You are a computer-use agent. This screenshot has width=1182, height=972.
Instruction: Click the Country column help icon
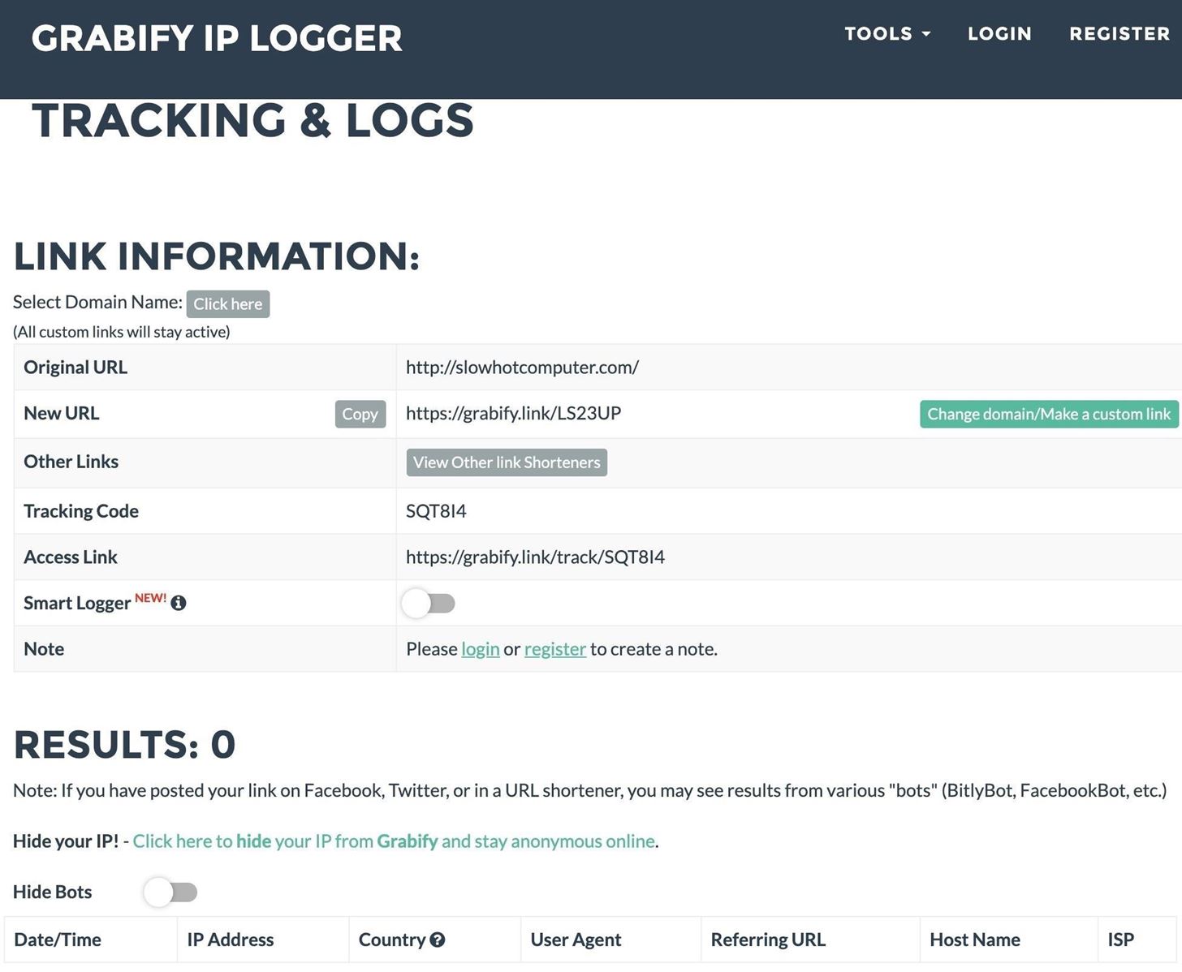(x=438, y=940)
